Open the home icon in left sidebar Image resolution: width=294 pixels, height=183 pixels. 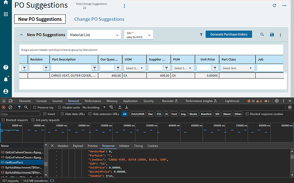point(6,2)
